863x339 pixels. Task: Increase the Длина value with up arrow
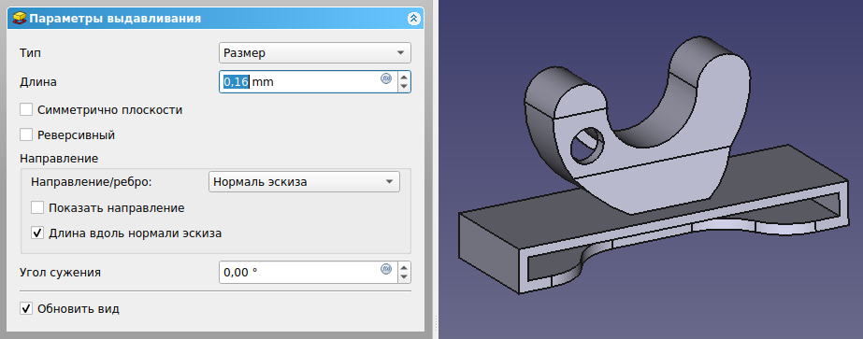(x=404, y=78)
